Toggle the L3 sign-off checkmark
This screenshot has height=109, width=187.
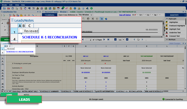[150, 15]
